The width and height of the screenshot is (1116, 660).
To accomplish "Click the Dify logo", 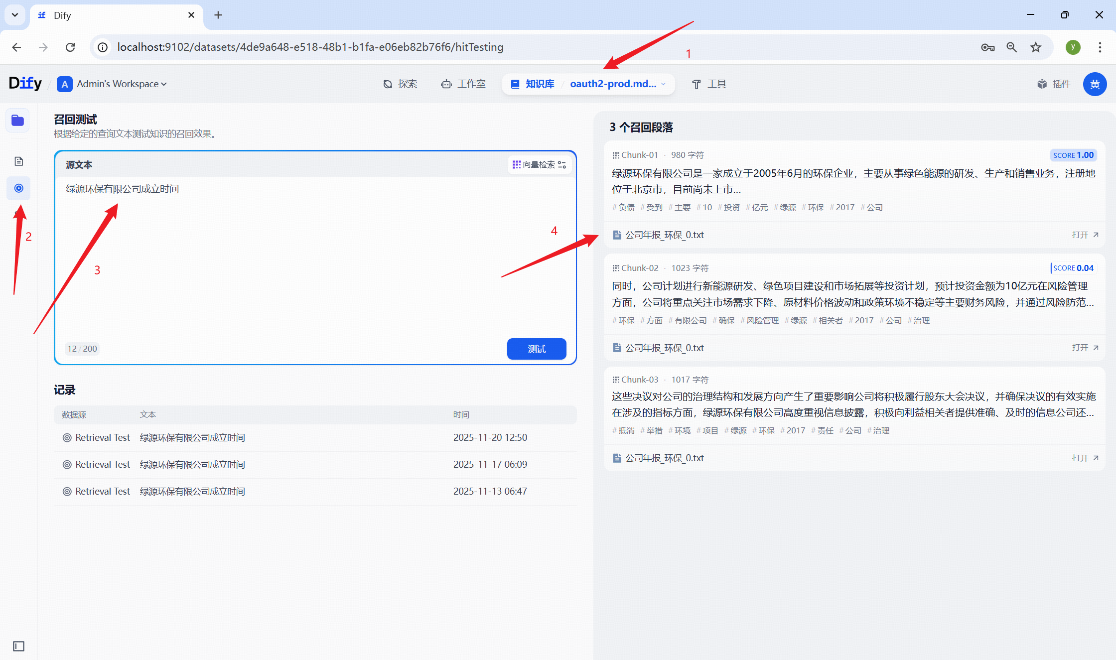I will point(25,83).
